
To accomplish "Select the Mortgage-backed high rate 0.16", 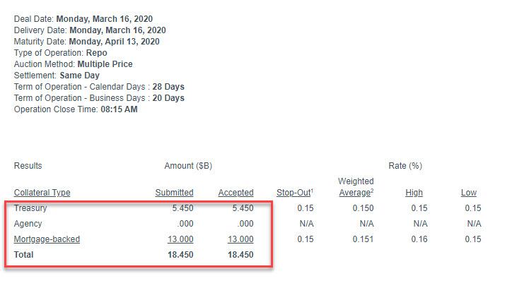I will [x=419, y=239].
